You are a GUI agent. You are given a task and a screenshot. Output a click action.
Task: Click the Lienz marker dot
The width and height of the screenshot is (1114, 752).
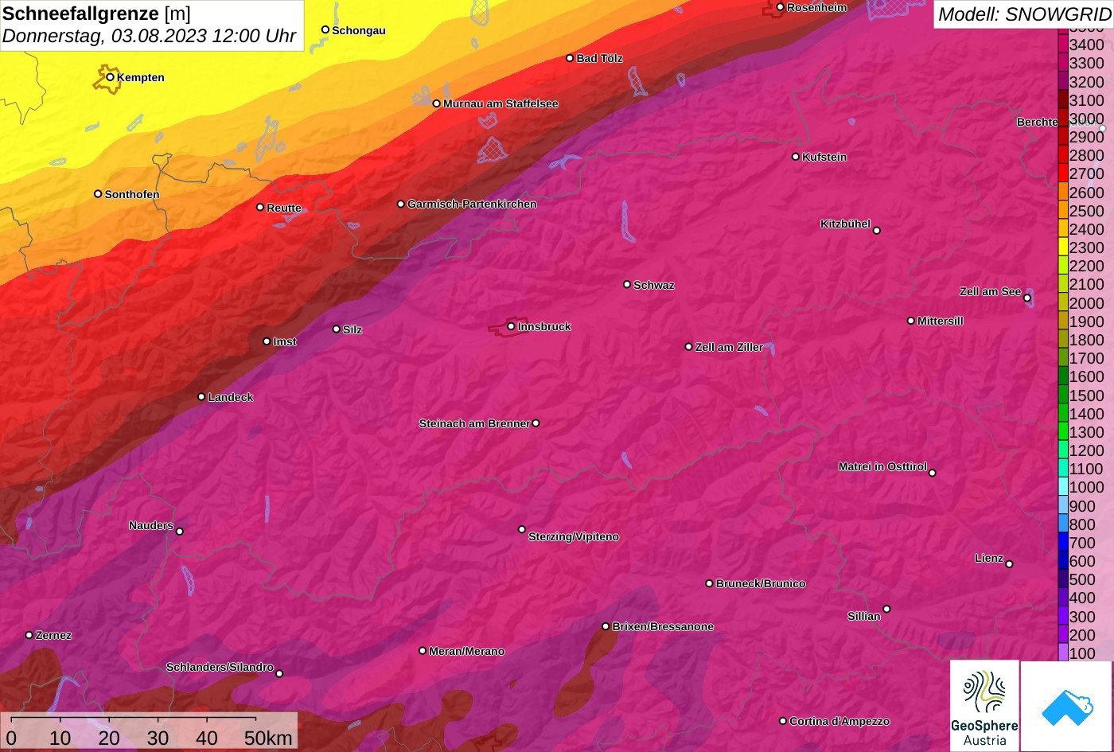pyautogui.click(x=1009, y=564)
